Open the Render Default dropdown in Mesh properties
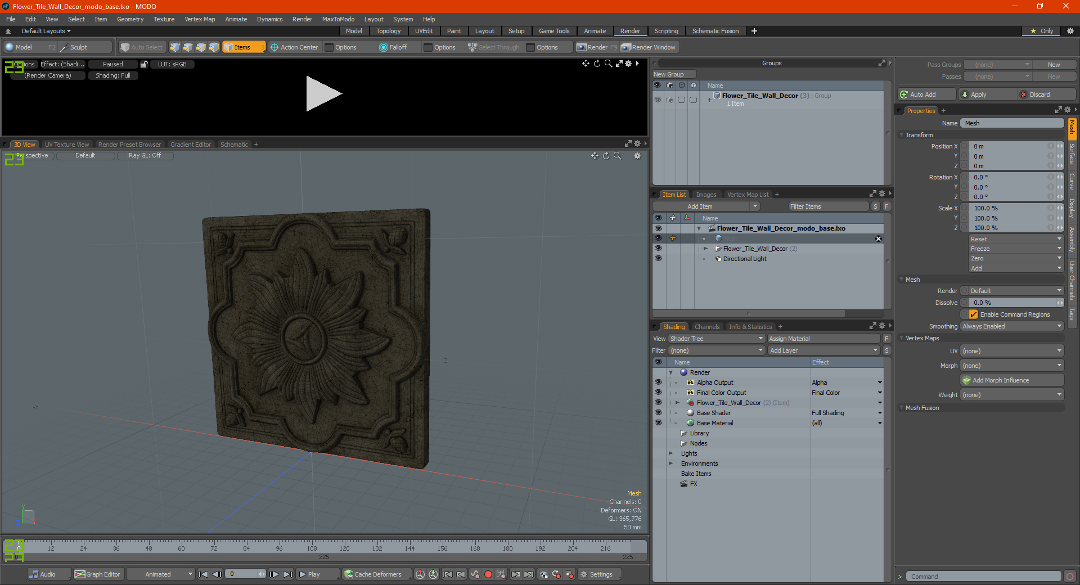The image size is (1080, 585). coord(1016,291)
